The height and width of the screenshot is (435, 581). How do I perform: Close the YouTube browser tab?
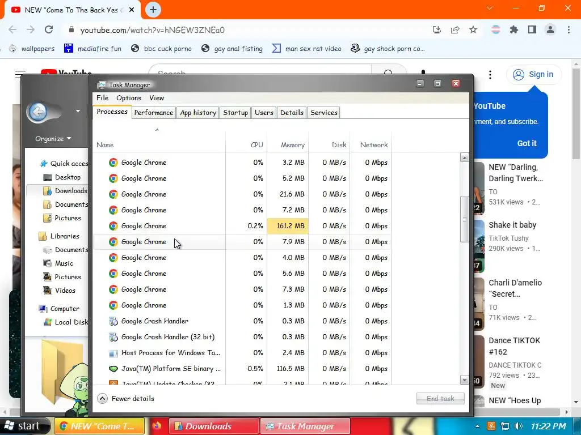(x=132, y=10)
